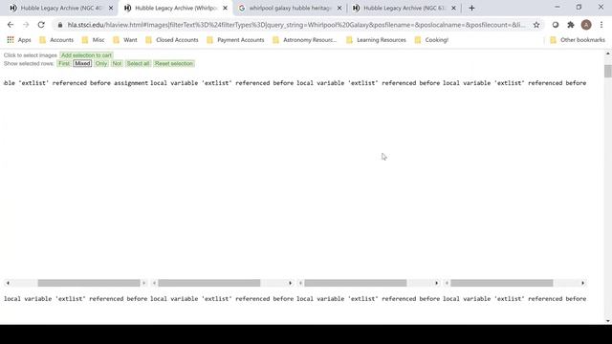Click the forward navigation arrow
The width and height of the screenshot is (612, 344).
click(x=26, y=25)
